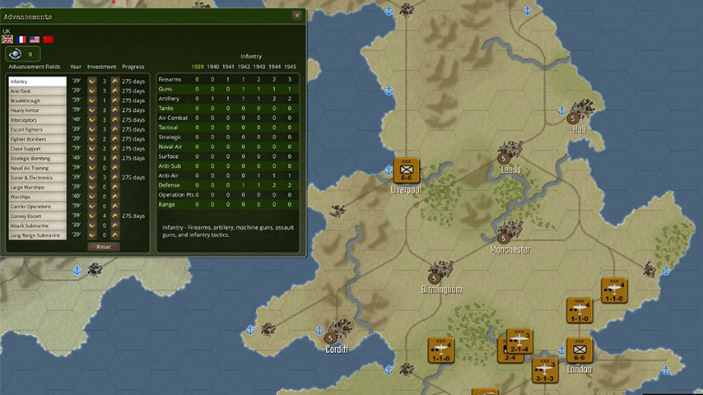Decrease Convoy Escort investment
The image size is (703, 395).
click(x=92, y=216)
